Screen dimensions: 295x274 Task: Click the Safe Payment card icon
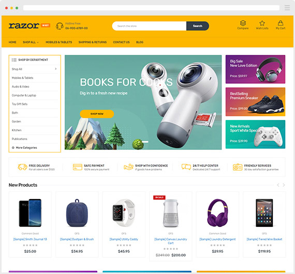click(77, 167)
